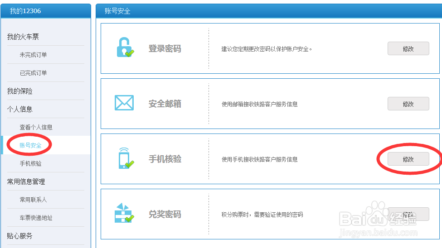This screenshot has height=248, width=442.
Task: Open 查看个人信息 in the sidebar
Action: pos(36,127)
